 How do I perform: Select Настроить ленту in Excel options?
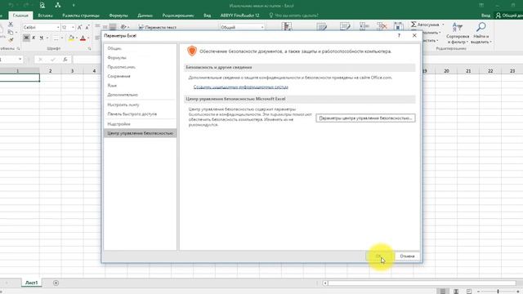point(140,105)
